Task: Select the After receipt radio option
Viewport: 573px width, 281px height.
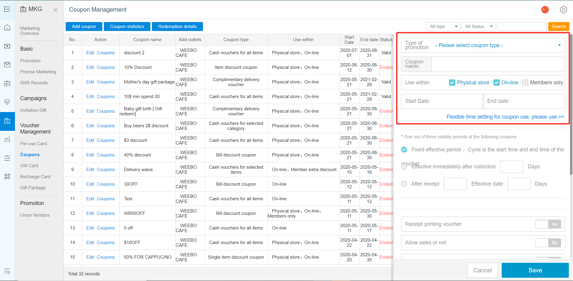Action: pos(404,184)
